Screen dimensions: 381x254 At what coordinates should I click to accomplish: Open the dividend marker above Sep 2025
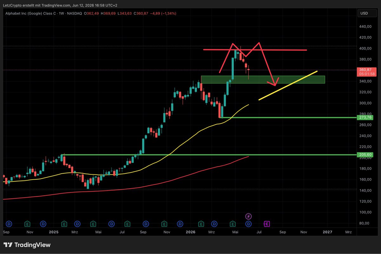(x=145, y=224)
